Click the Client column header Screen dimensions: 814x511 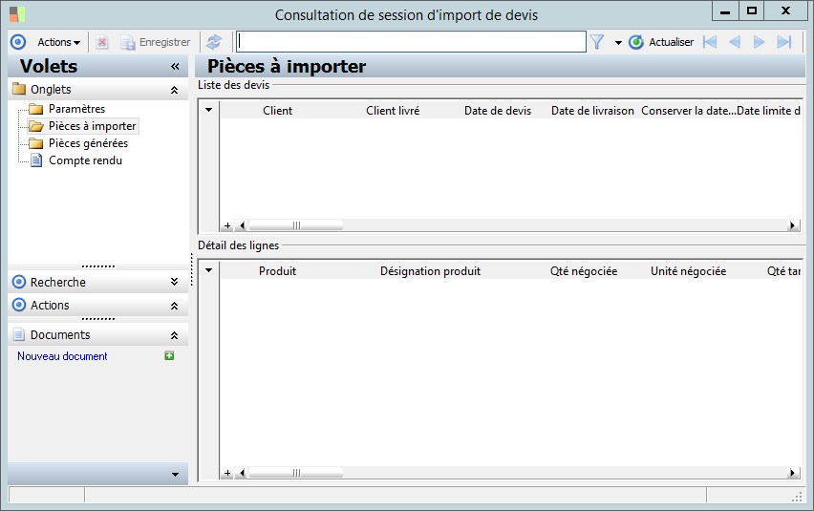(277, 111)
